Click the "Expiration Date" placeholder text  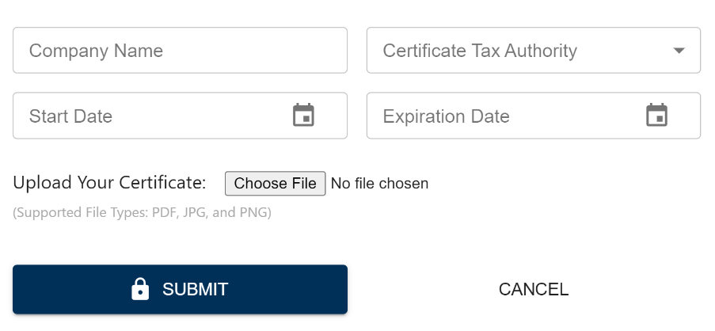click(x=446, y=116)
